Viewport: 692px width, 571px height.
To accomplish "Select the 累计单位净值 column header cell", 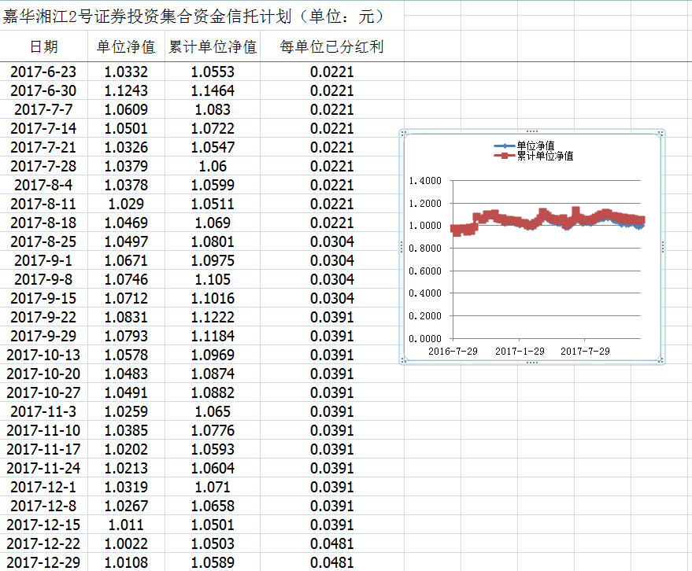I will [x=213, y=47].
